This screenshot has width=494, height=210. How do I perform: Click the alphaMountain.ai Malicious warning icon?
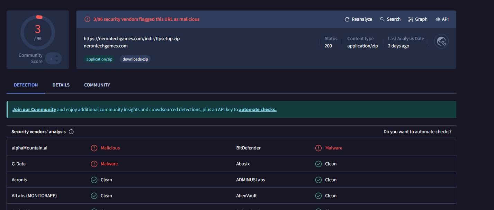point(94,148)
